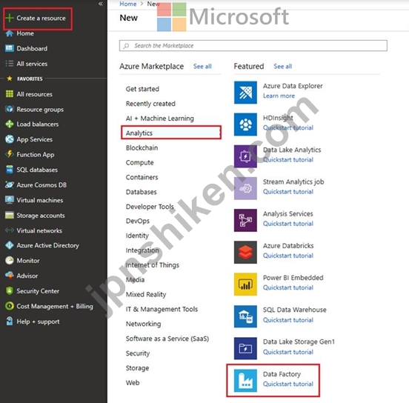
Task: Click the SQL databases icon
Action: tap(10, 170)
